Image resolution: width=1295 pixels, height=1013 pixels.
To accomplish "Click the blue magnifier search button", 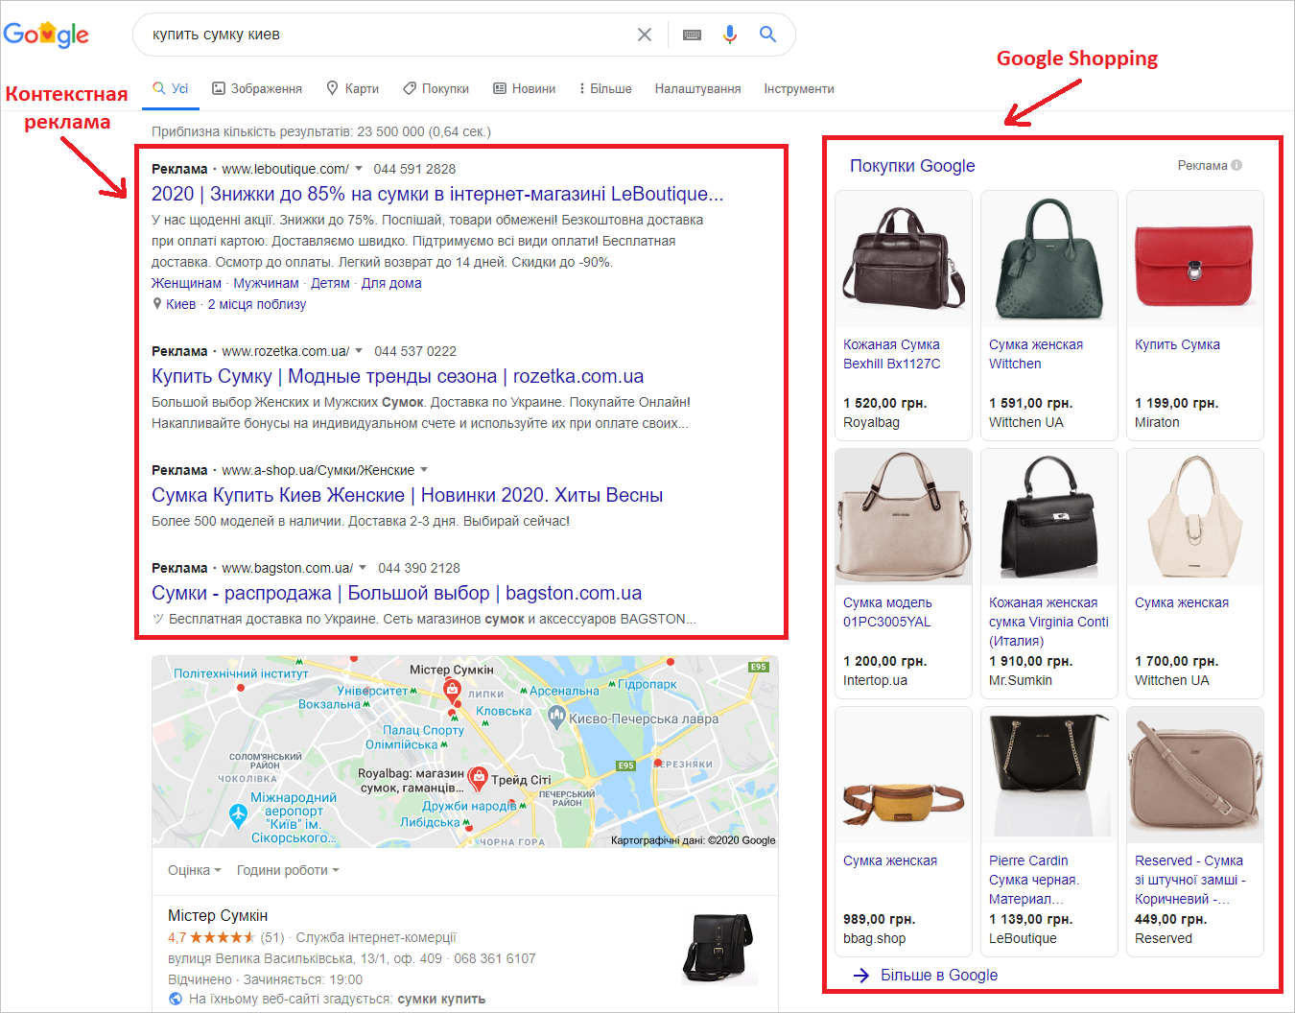I will (x=767, y=35).
